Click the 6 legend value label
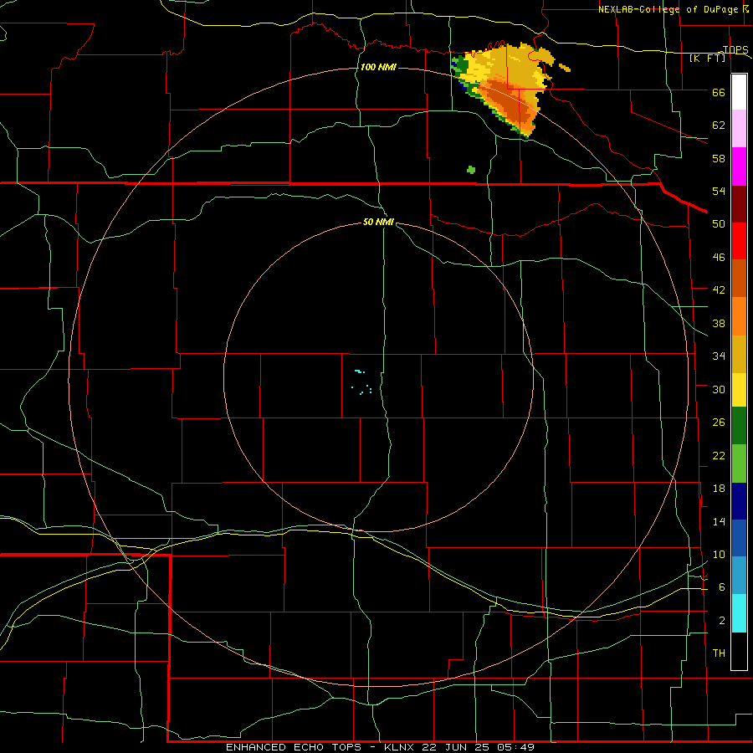The width and height of the screenshot is (753, 753). (x=722, y=587)
